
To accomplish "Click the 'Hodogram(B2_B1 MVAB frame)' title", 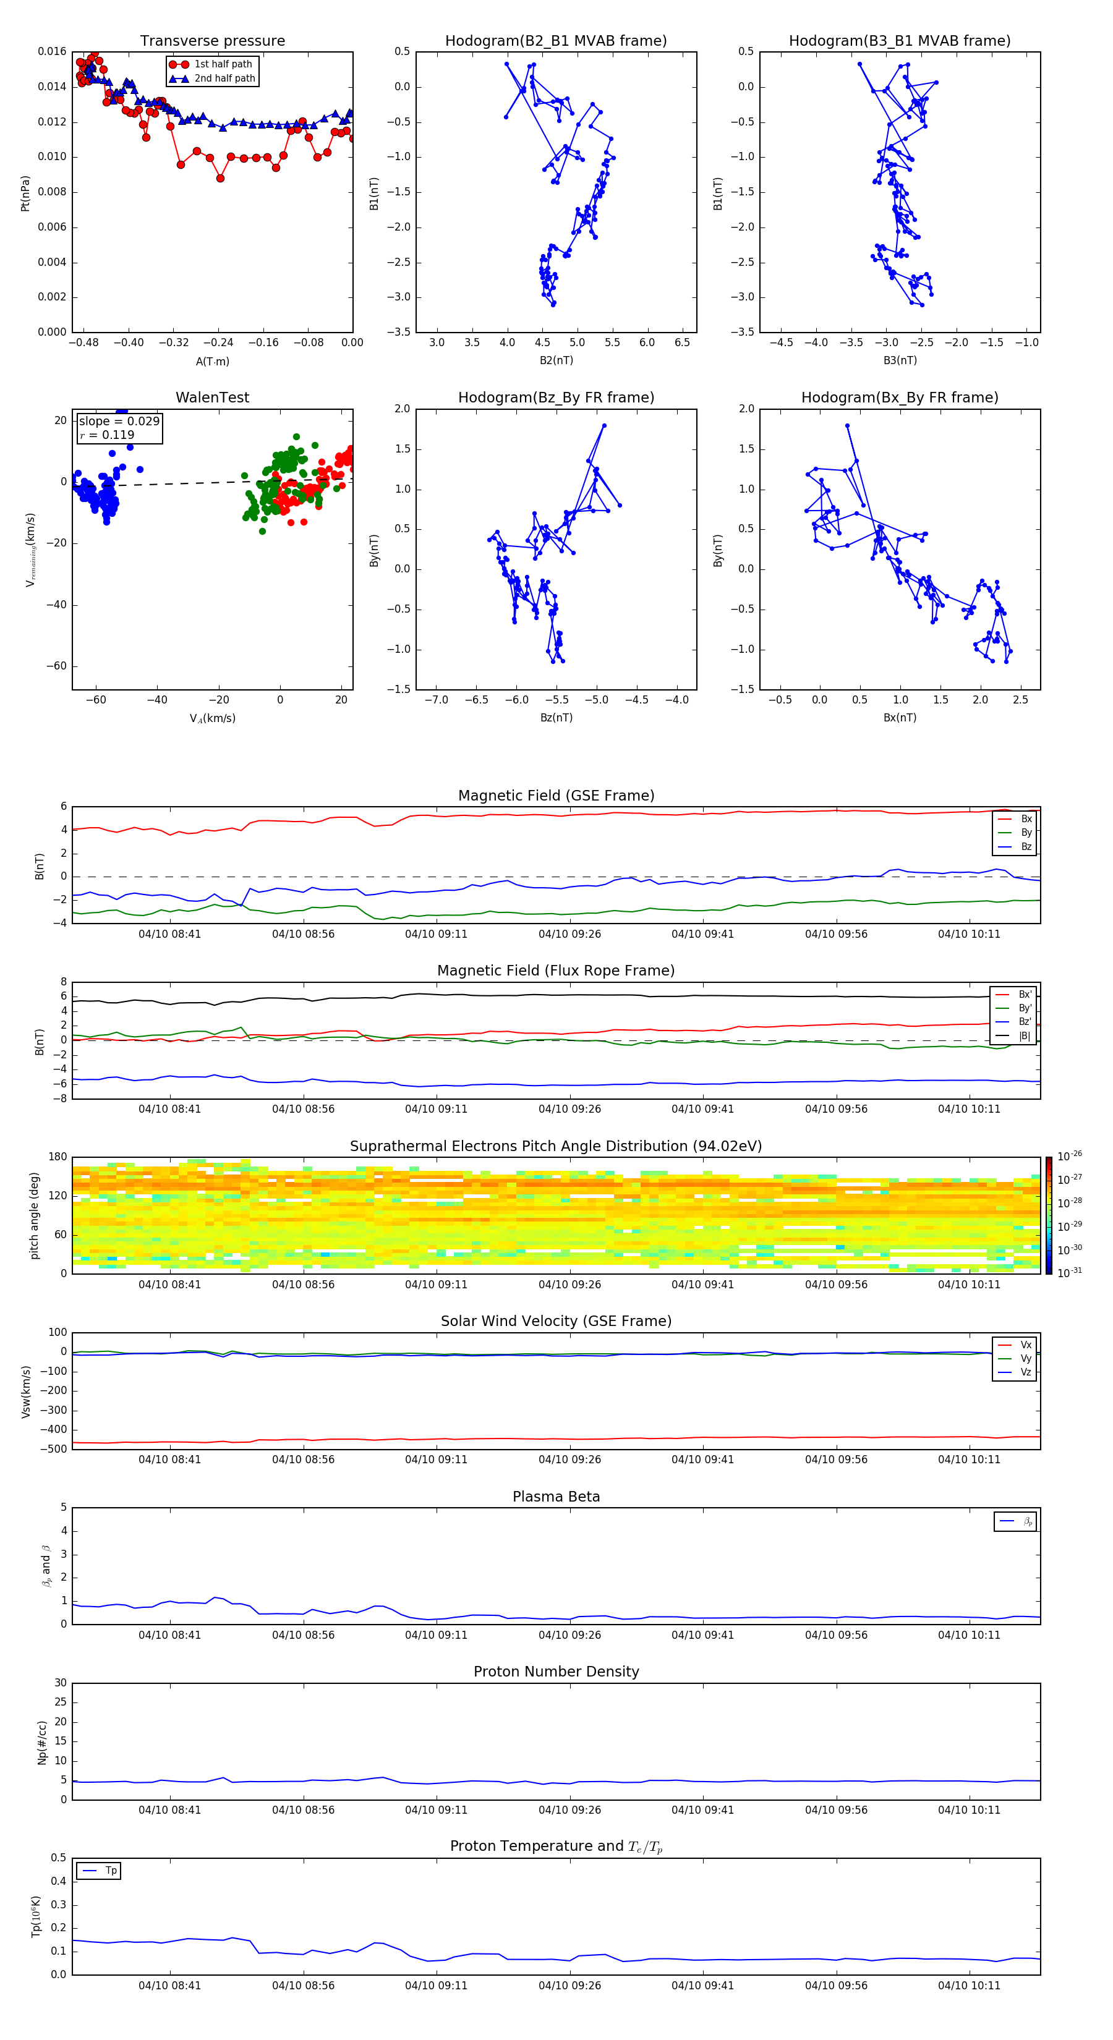I will (x=556, y=41).
